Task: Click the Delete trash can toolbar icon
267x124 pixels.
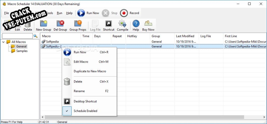Action: click(28, 24)
